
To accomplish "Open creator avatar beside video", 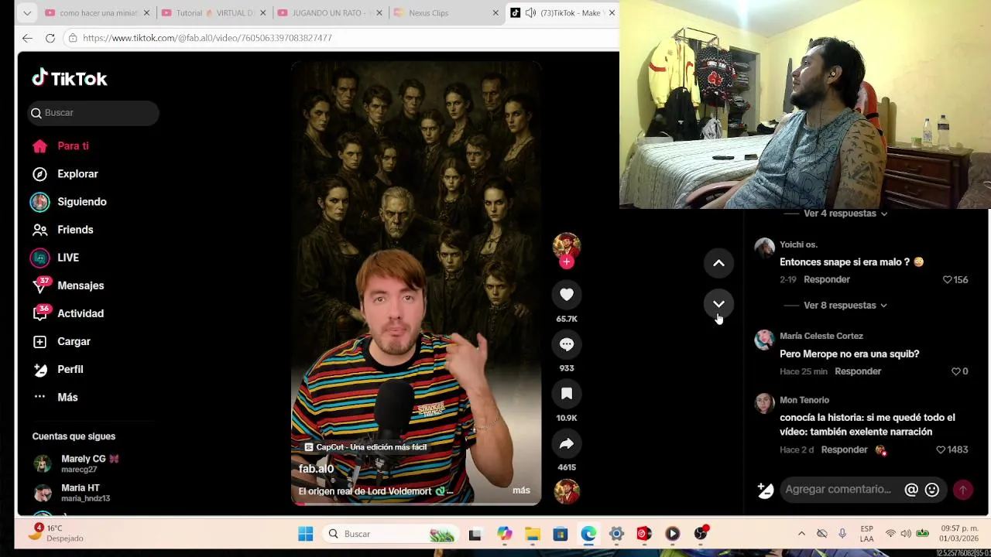I will pos(567,245).
